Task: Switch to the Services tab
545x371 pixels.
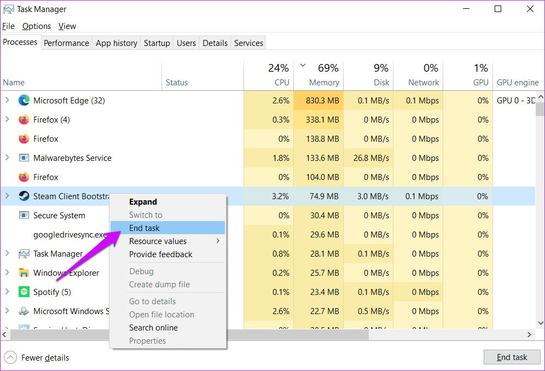Action: (248, 43)
